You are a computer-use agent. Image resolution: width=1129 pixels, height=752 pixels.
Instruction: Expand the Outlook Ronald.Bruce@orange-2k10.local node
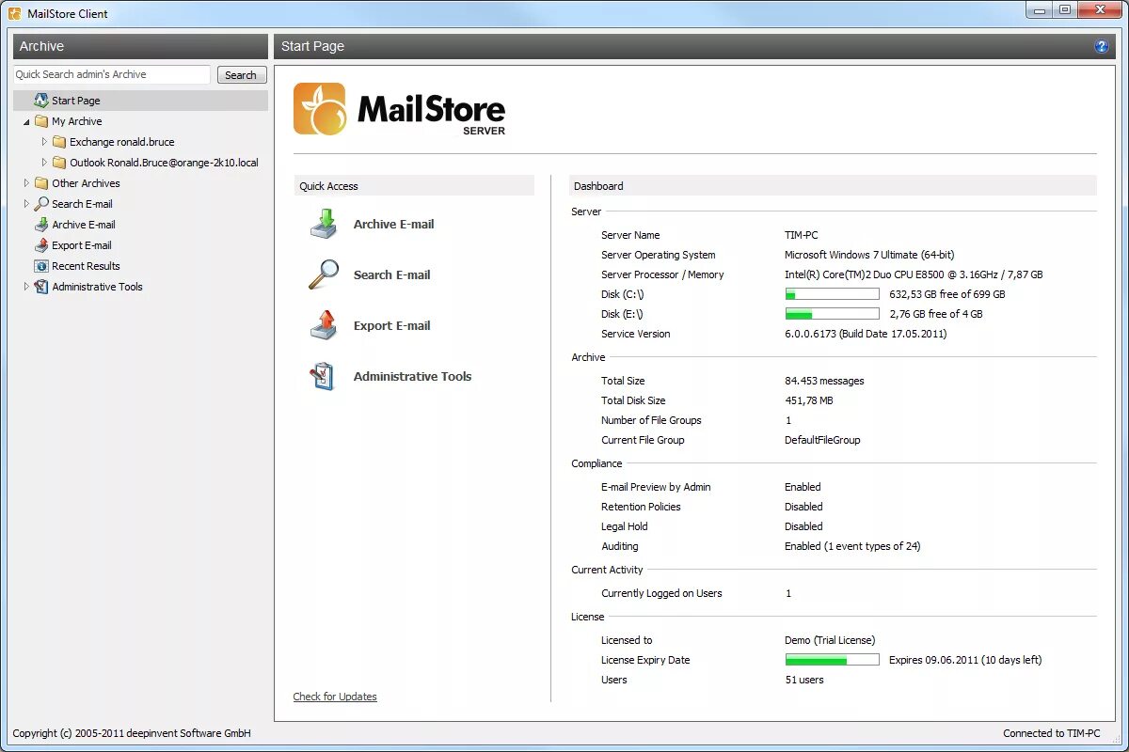tap(44, 163)
